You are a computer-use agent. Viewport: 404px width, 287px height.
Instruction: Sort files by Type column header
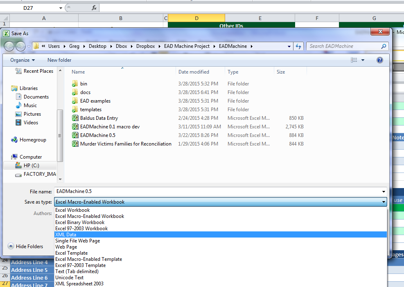click(x=249, y=72)
